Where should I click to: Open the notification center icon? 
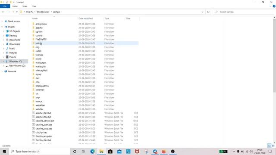point(270,151)
